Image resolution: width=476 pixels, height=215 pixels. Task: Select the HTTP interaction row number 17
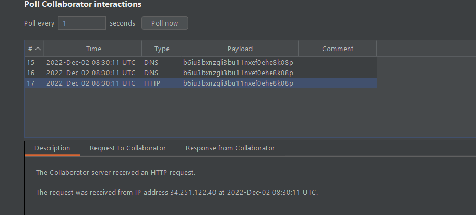(x=31, y=83)
